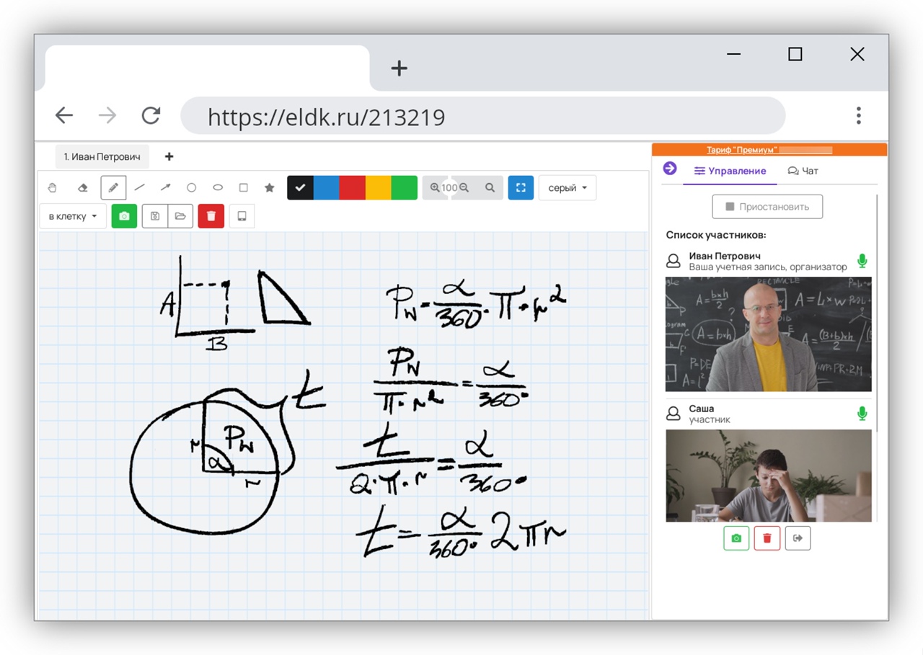Pick the red color swatch
The width and height of the screenshot is (923, 655).
pyautogui.click(x=352, y=187)
